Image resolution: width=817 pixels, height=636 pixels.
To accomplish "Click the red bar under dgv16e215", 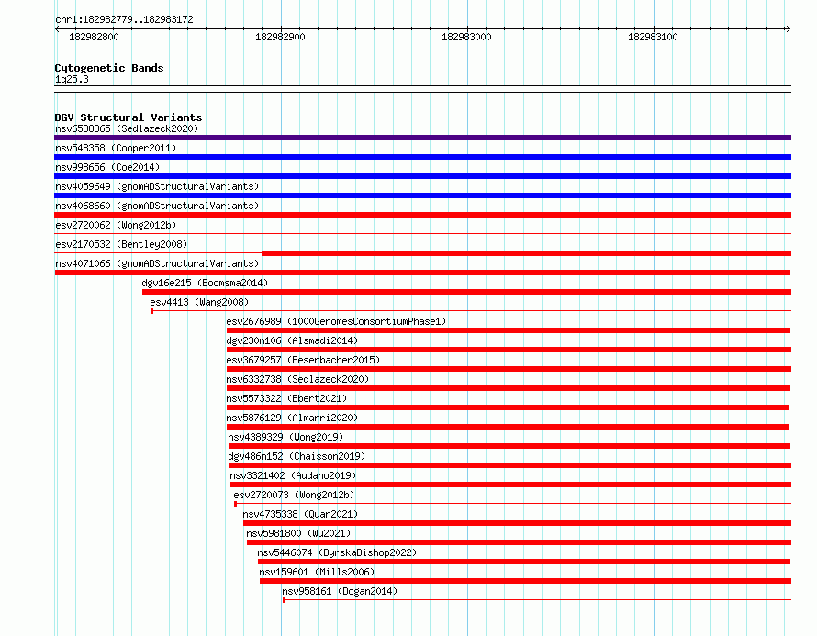I will pyautogui.click(x=467, y=292).
